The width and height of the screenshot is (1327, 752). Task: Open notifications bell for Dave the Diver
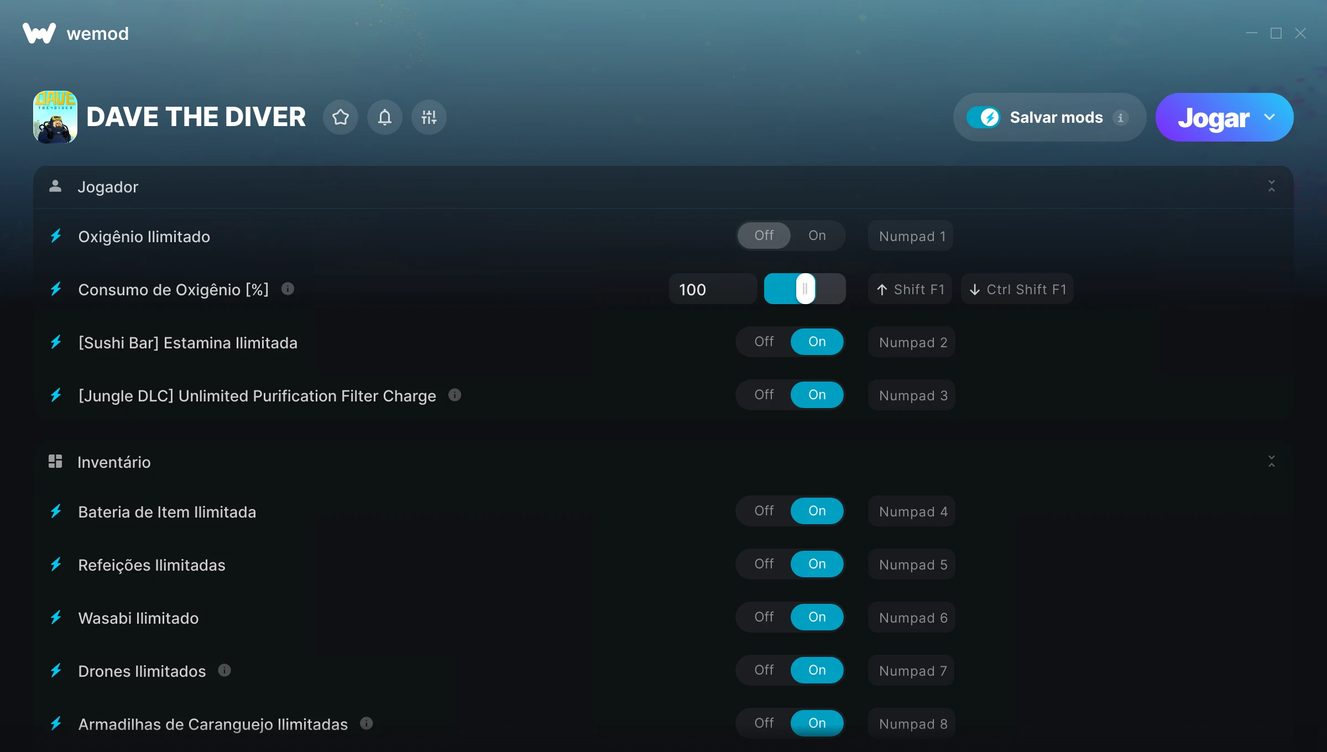[x=385, y=117]
